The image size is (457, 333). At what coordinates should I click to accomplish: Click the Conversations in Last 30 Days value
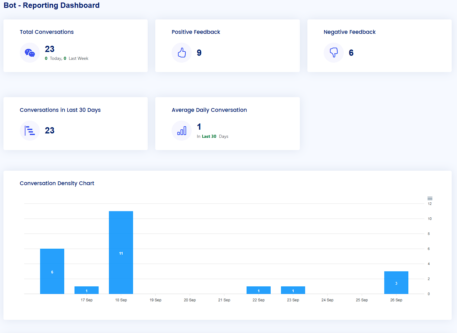[50, 131]
